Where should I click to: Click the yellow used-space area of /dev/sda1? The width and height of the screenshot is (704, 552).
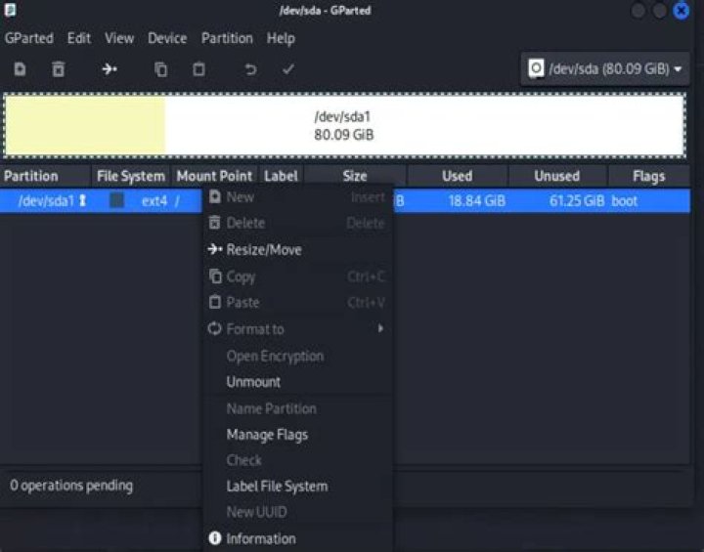tap(85, 125)
